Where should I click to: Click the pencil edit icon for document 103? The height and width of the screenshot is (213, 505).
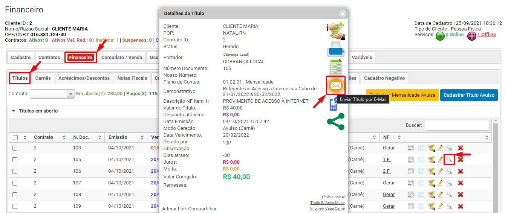tap(440, 148)
